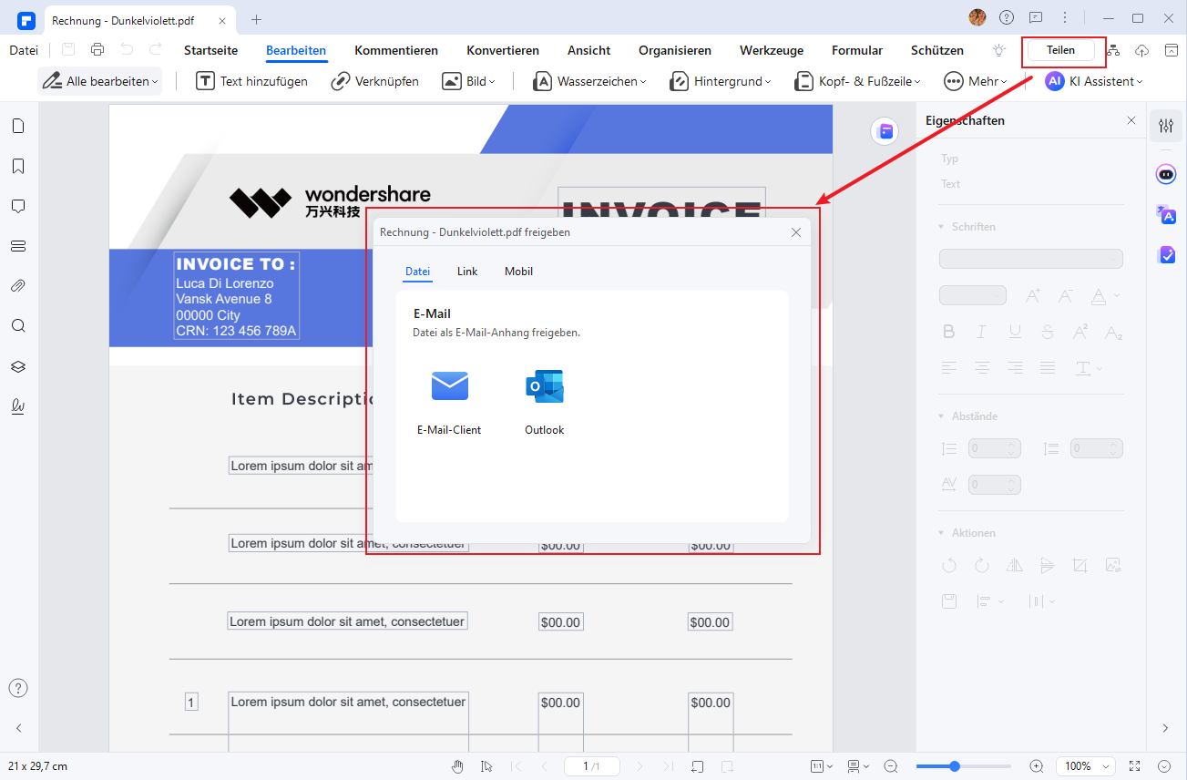Click the fullscreen icon in status bar
This screenshot has height=780, width=1187.
[1134, 766]
